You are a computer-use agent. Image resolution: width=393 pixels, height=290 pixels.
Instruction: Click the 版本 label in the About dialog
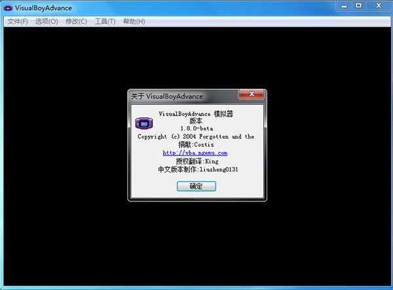(196, 121)
